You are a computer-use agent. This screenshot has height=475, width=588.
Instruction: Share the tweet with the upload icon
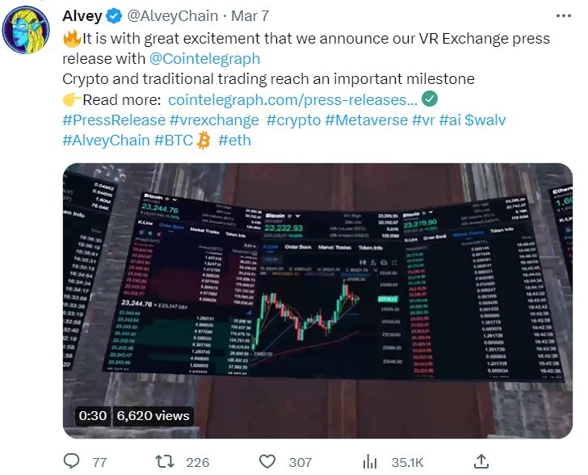coord(481,461)
